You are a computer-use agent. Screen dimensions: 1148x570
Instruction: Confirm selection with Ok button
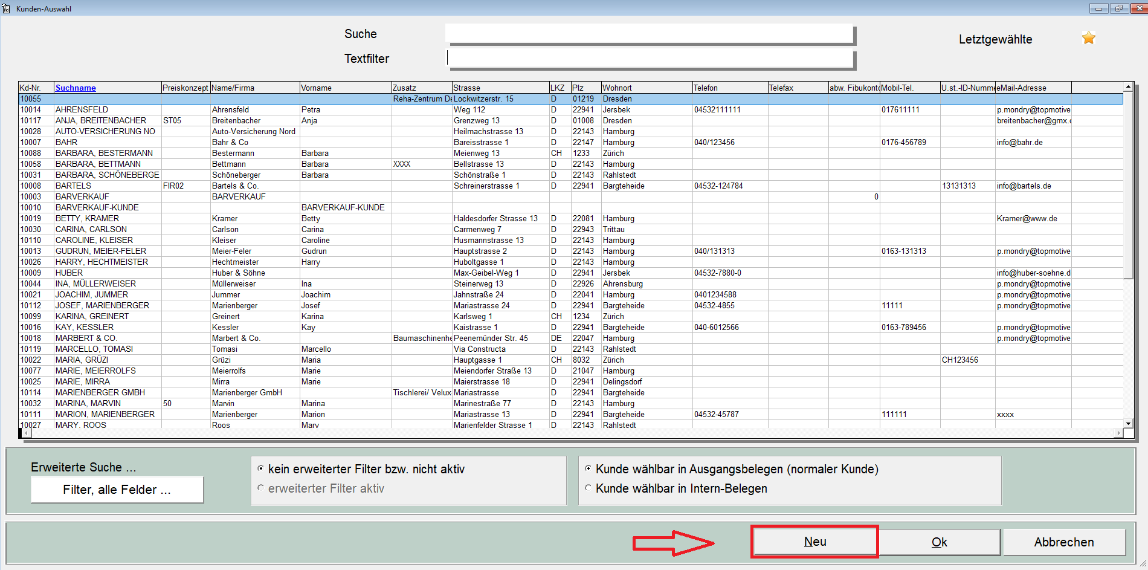940,542
